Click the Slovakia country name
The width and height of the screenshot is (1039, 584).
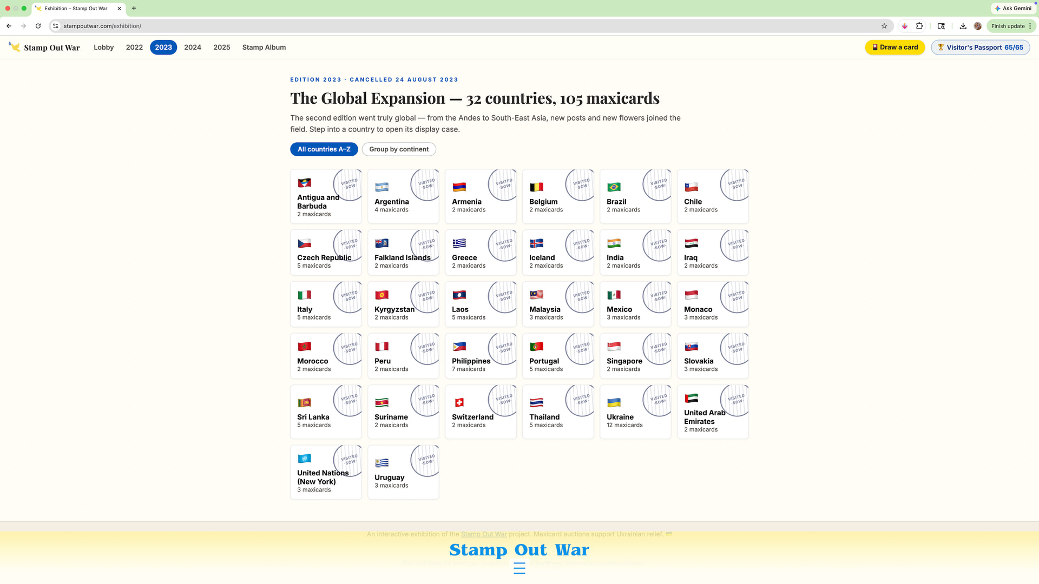pyautogui.click(x=699, y=361)
